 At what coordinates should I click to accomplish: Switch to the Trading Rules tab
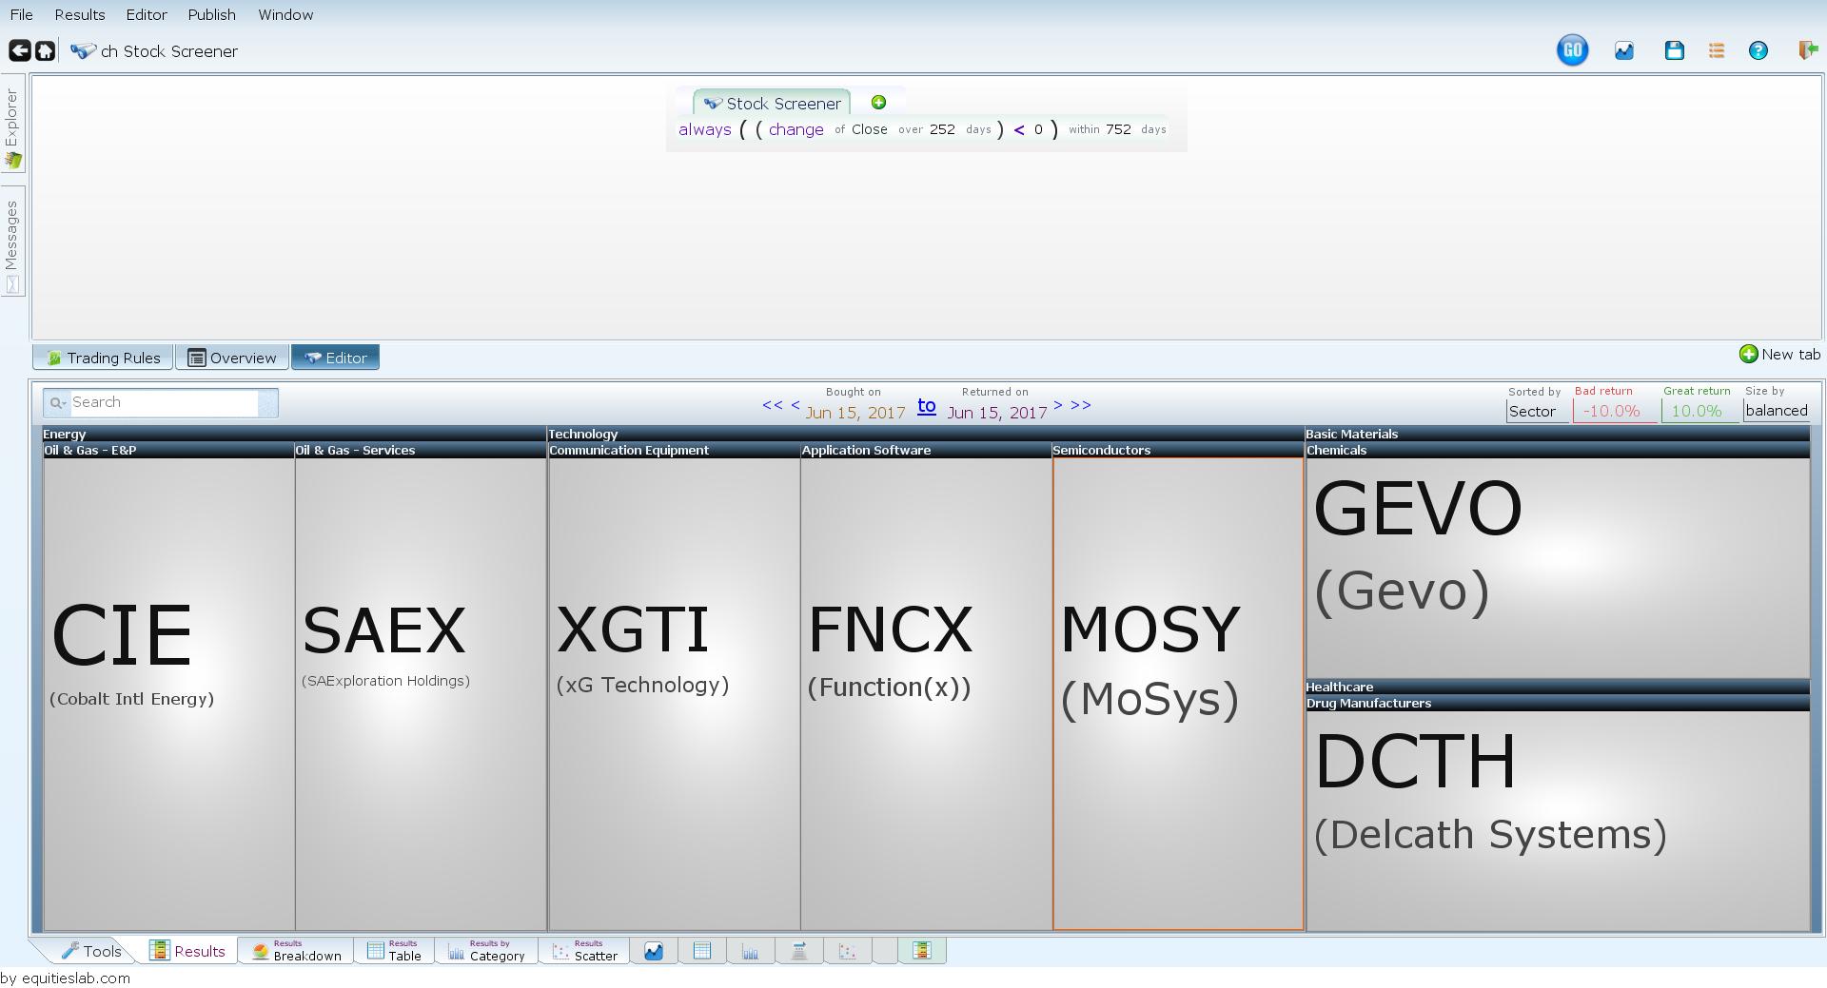pos(103,358)
